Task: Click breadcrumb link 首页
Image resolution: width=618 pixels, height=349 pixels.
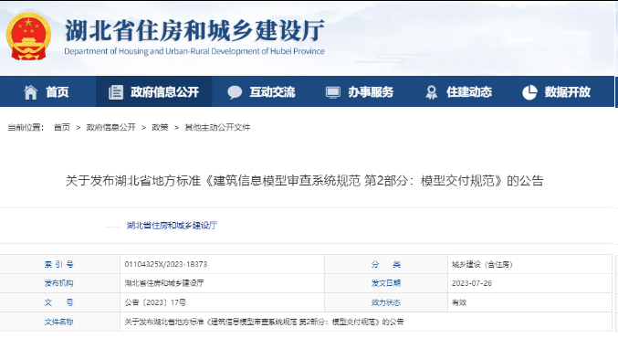Action: [62, 127]
